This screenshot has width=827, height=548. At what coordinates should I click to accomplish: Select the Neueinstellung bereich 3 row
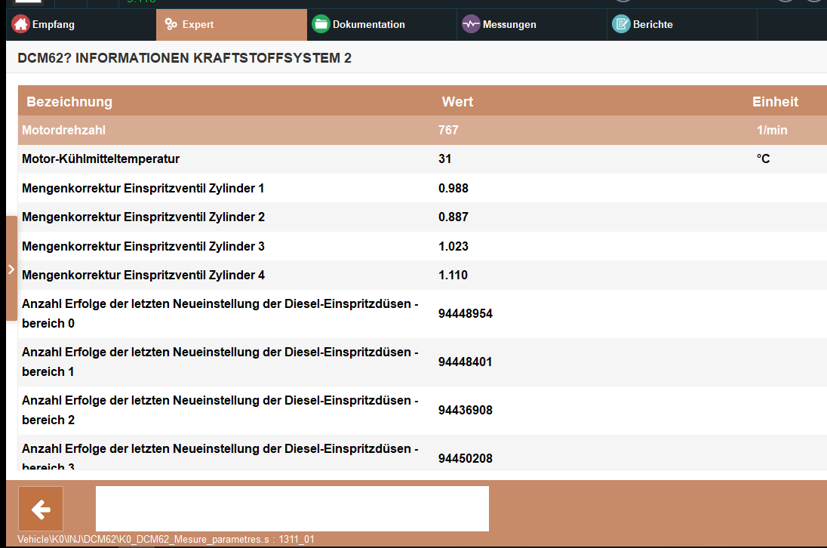tap(423, 453)
